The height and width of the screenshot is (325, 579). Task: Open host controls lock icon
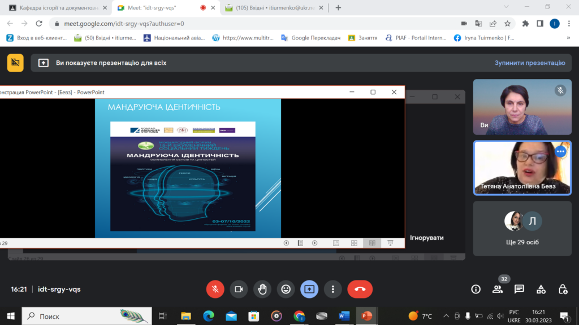click(x=563, y=289)
